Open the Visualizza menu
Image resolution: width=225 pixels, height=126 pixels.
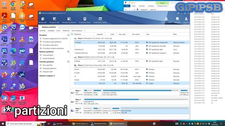51,31
